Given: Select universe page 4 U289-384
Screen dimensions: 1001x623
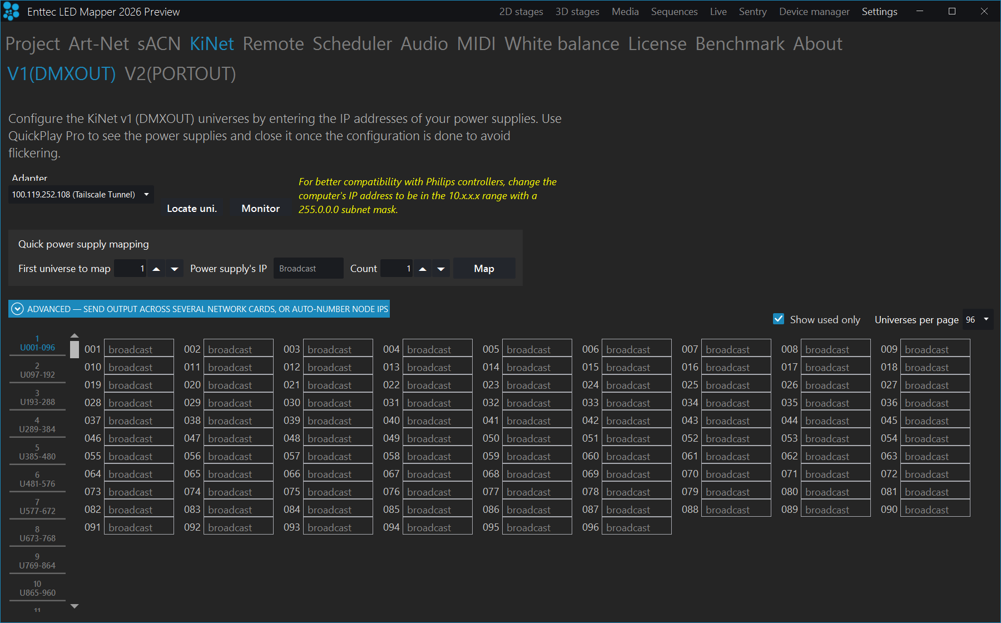Looking at the screenshot, I should pos(37,425).
